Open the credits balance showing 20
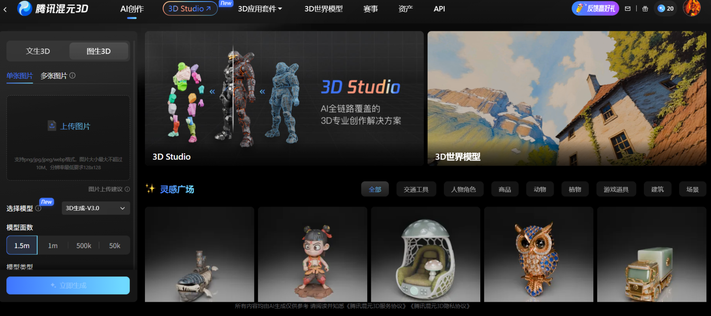Image resolution: width=711 pixels, height=316 pixels. (666, 9)
